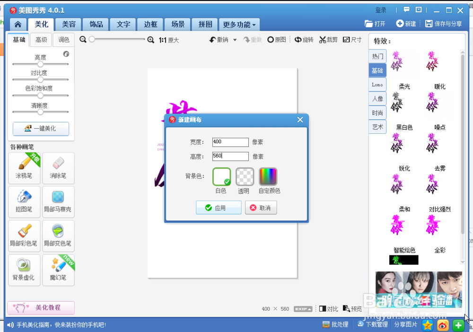
Task: Click 打开 to open a file
Action: point(375,24)
